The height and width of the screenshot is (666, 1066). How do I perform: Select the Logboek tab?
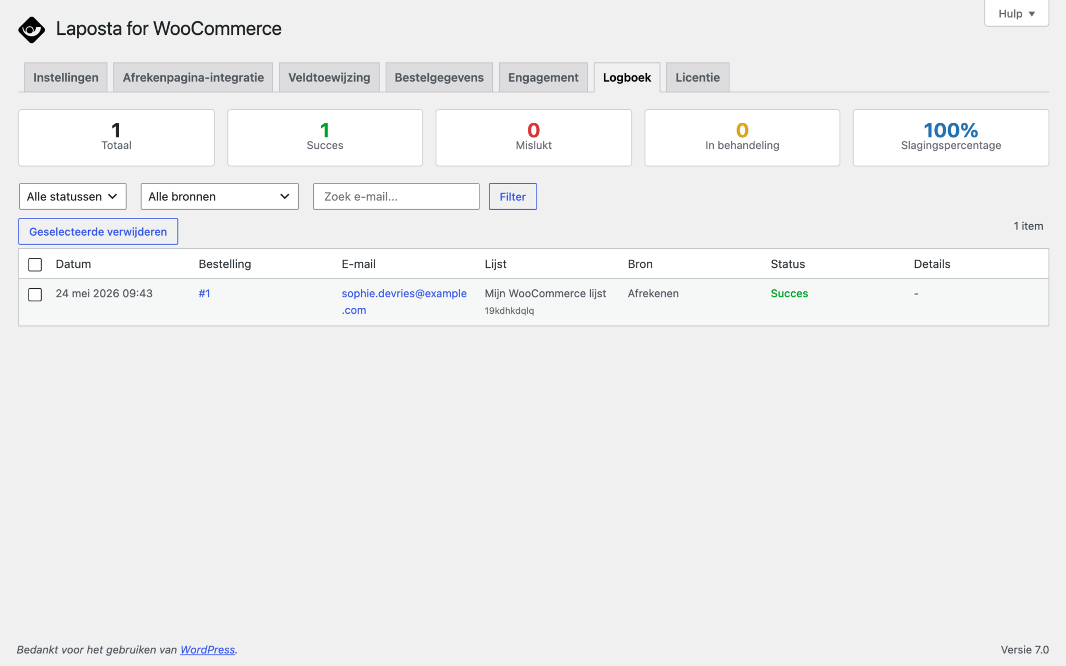coord(627,78)
